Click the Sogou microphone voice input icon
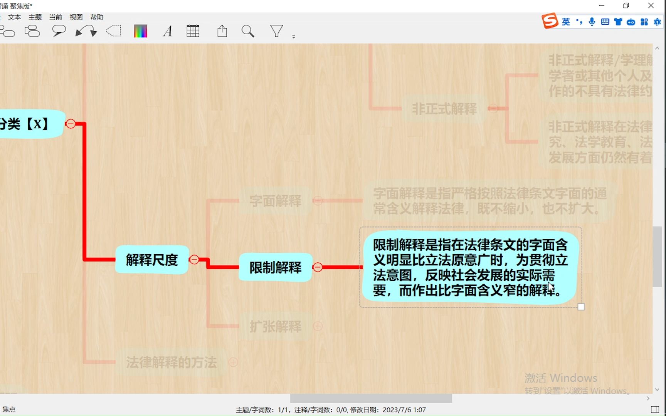Viewport: 666px width, 416px height. (x=591, y=22)
